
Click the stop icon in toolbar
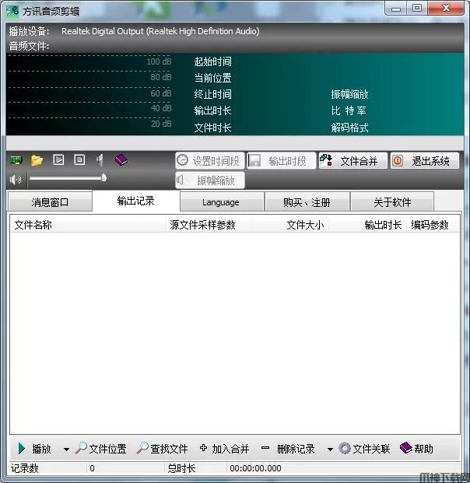(x=79, y=159)
